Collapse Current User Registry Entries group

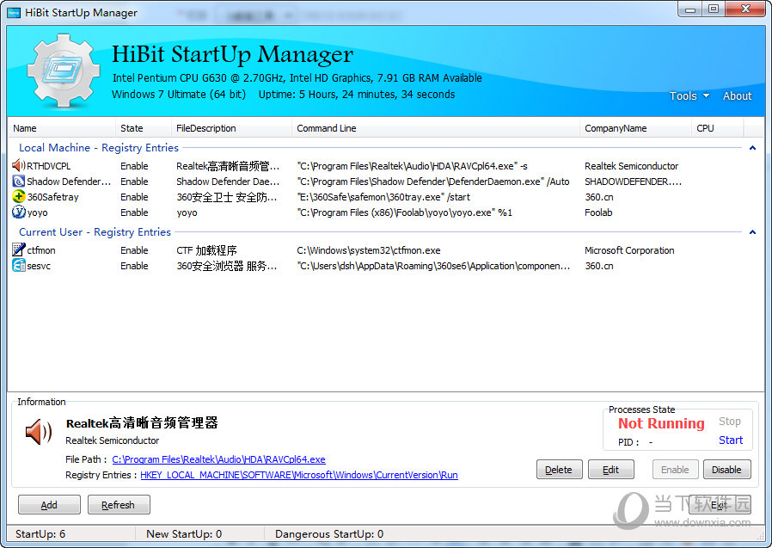(x=752, y=232)
